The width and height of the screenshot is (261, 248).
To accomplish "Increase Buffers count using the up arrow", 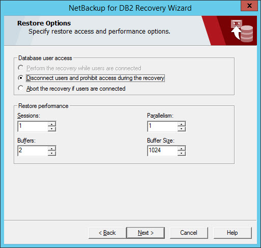I will coord(52,149).
